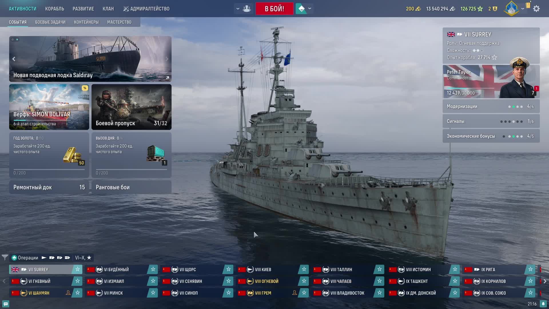
Task: Click the carousel filter funnel icon
Action: pyautogui.click(x=5, y=257)
